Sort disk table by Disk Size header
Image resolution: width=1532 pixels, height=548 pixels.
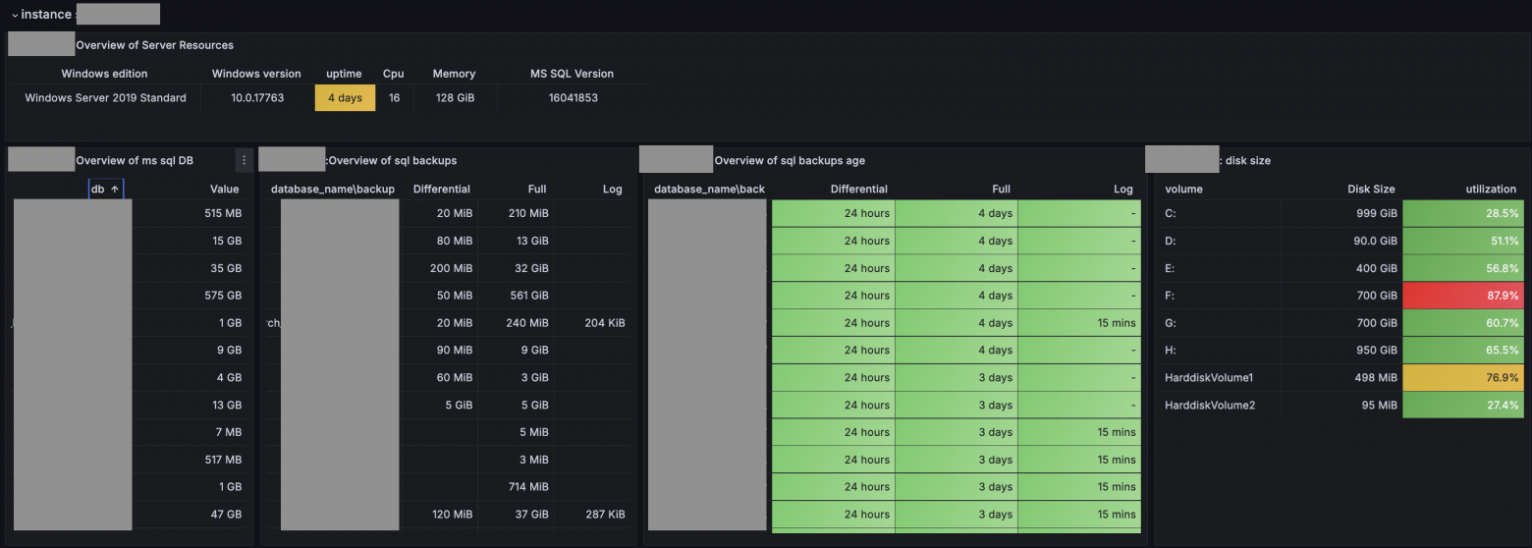tap(1370, 190)
